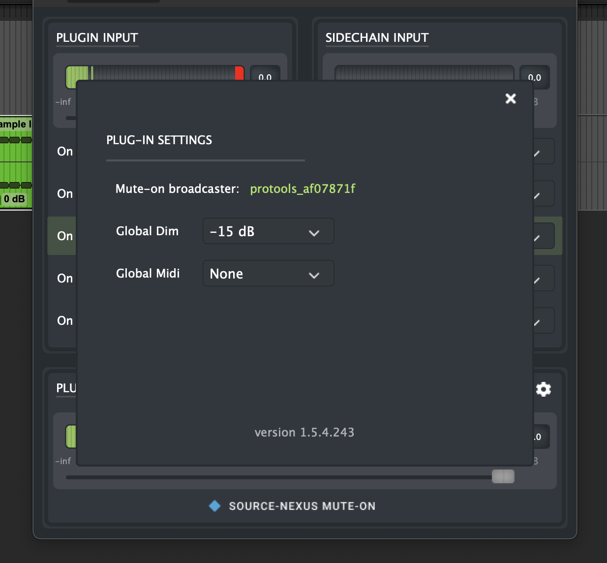Click the second row's pencil edit icon
This screenshot has width=607, height=563.
[x=542, y=194]
